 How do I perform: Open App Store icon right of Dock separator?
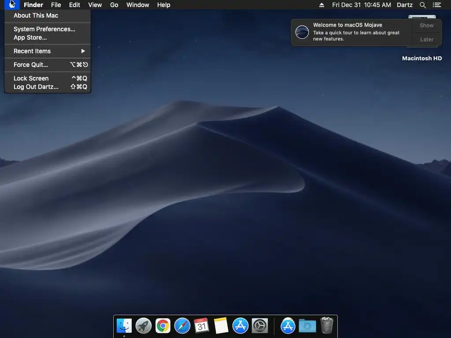coord(288,326)
